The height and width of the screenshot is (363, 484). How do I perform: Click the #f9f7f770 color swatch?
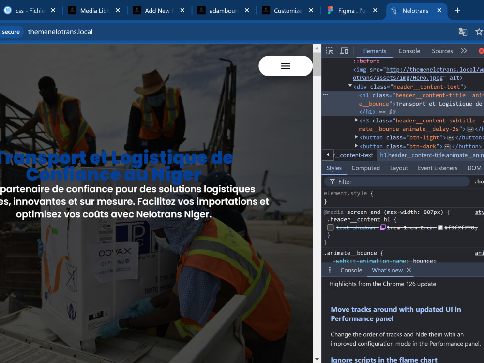point(440,227)
